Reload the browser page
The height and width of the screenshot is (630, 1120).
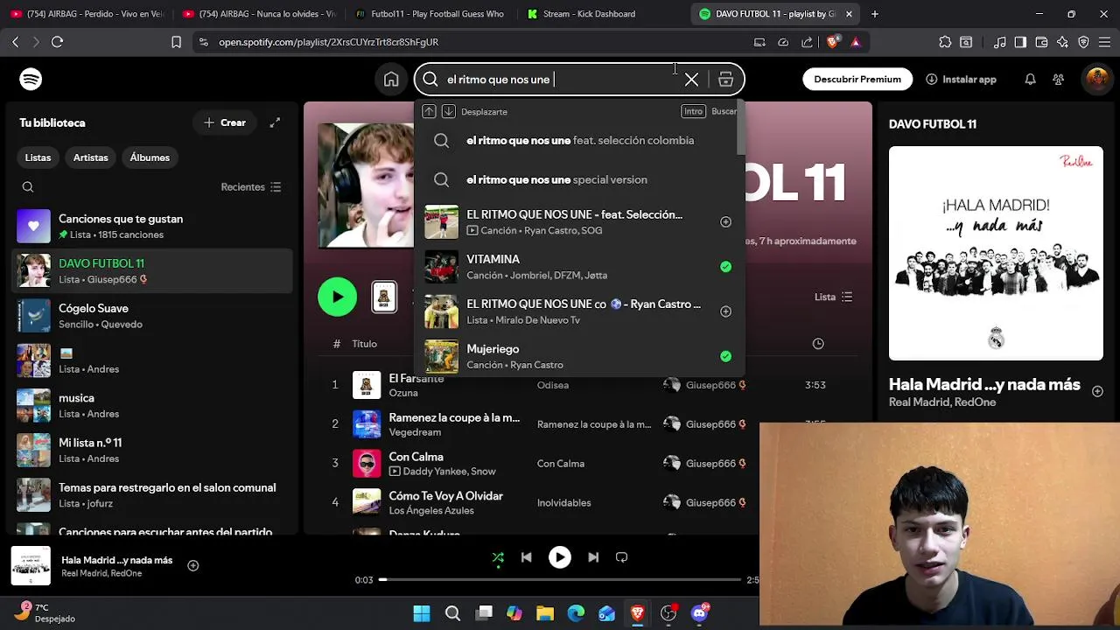57,42
